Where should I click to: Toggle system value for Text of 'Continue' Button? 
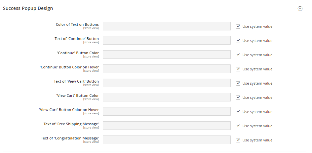pos(238,41)
